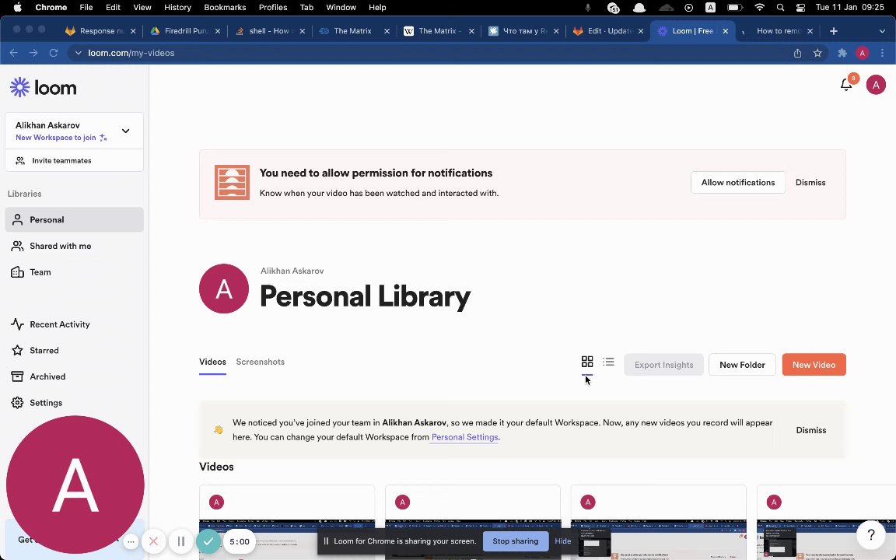Open Chrome extensions puzzle icon

pos(842,53)
